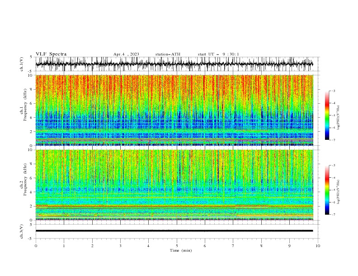Click the 'ch.1(V)' waveform axis label
The image size is (358, 276).
[x=22, y=64]
